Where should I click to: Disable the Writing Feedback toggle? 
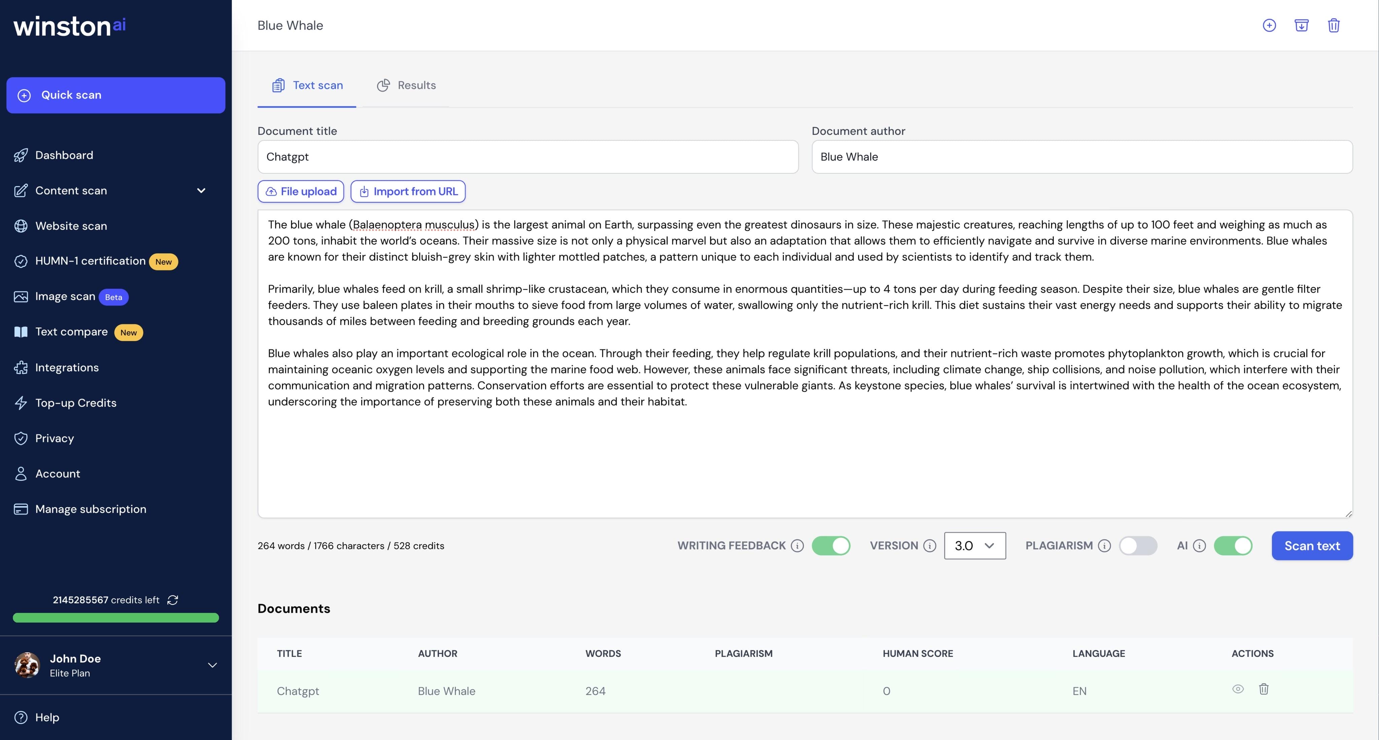click(831, 546)
